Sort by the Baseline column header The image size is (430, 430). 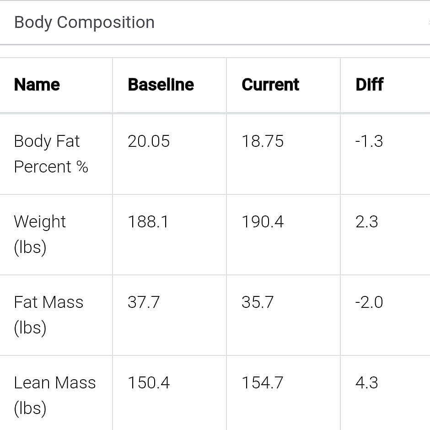(161, 85)
